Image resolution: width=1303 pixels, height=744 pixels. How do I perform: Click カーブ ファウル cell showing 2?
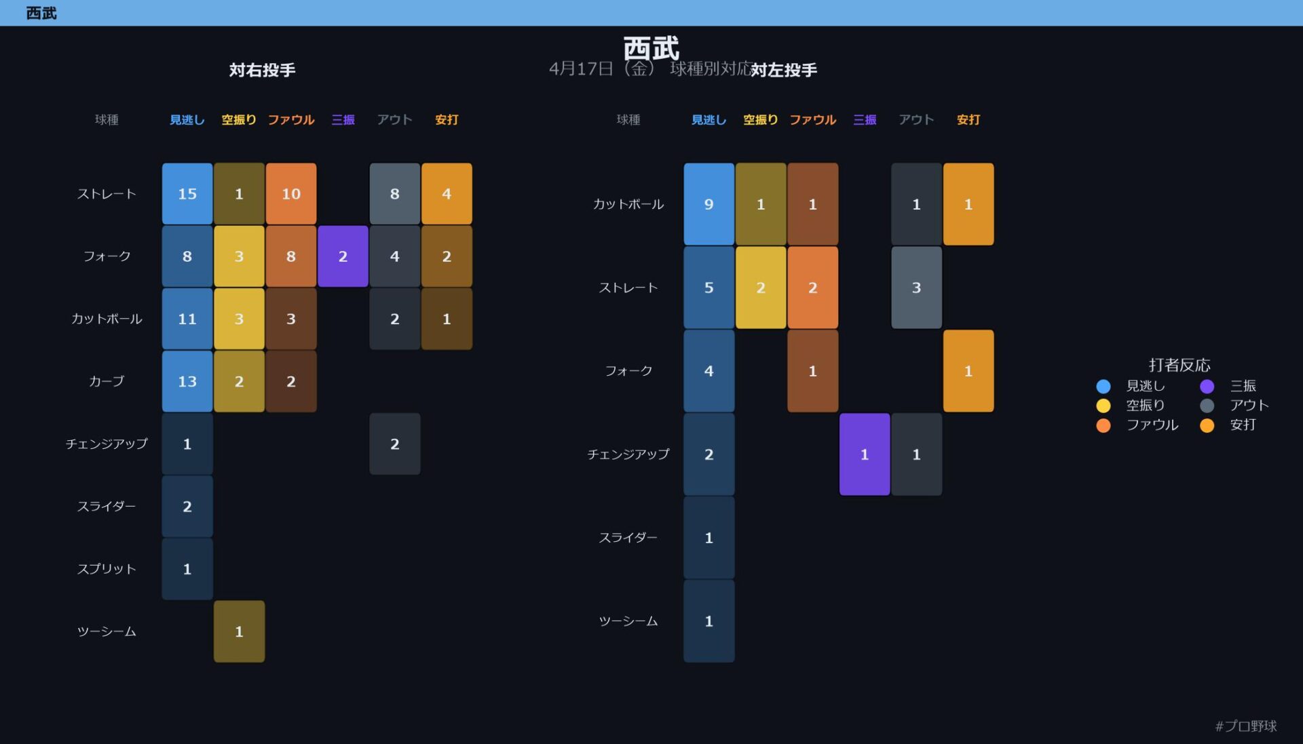pos(291,381)
